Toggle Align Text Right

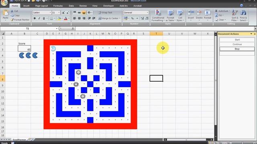[x=84, y=18]
